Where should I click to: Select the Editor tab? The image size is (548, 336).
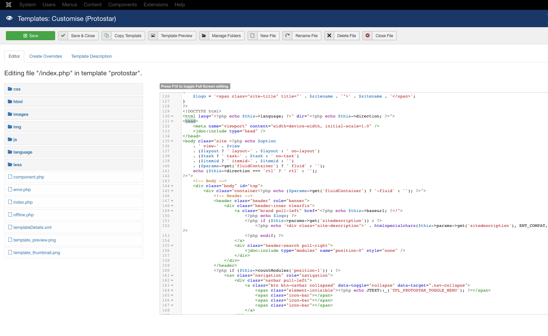click(14, 56)
